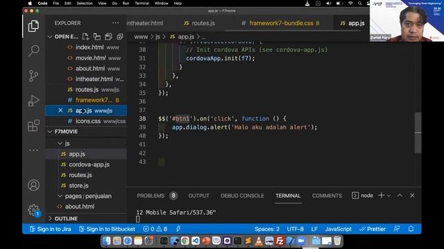Switch to the routes.js editor tab
Screen dimensions: 444x249
pyautogui.click(x=199, y=23)
